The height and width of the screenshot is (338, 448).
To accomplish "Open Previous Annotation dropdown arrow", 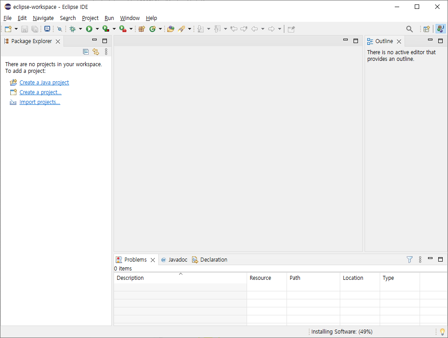I will pos(225,29).
